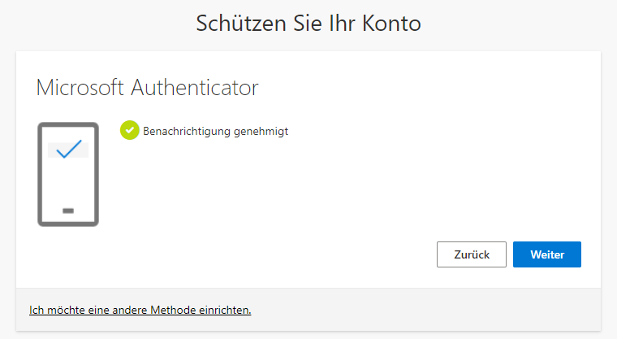Click the gray footer bar beside the link
Viewport: 617px width, 339px height.
coord(422,310)
